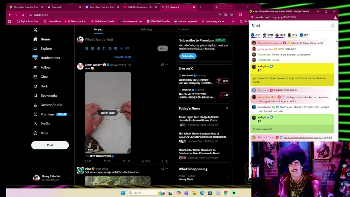The height and width of the screenshot is (197, 350).
Task: Open Sleazy P Martini account menu dots
Action: [x=69, y=178]
